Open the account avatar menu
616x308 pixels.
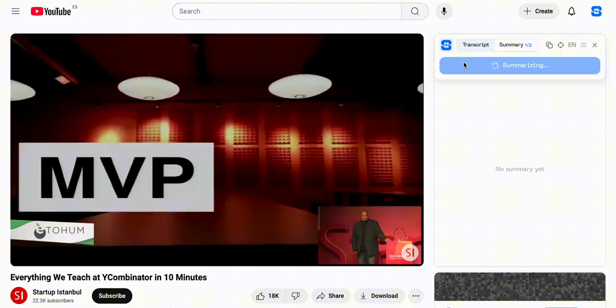pyautogui.click(x=596, y=11)
